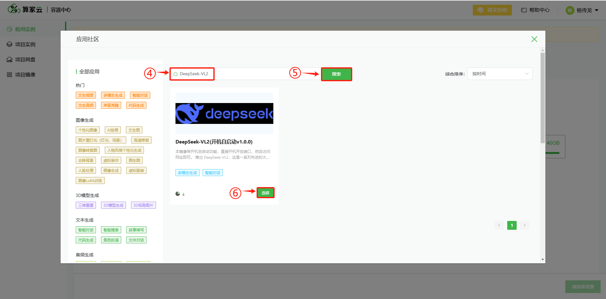Select the 去除背景 tag
Screen dimensions: 606x299
pyautogui.click(x=86, y=161)
